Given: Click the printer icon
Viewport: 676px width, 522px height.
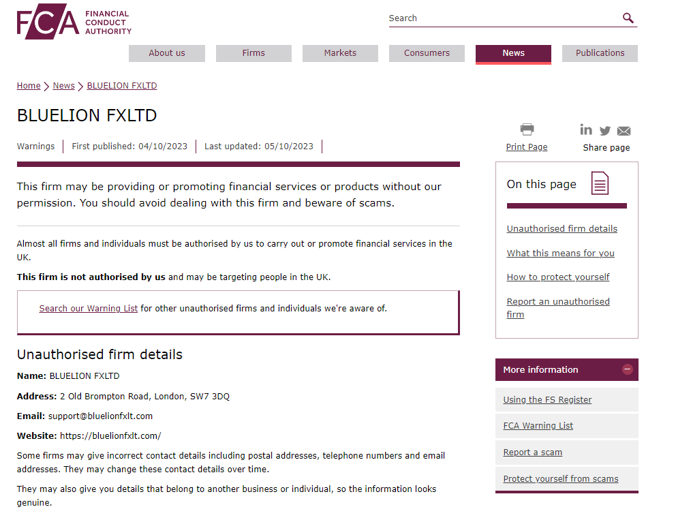Looking at the screenshot, I should coord(527,129).
